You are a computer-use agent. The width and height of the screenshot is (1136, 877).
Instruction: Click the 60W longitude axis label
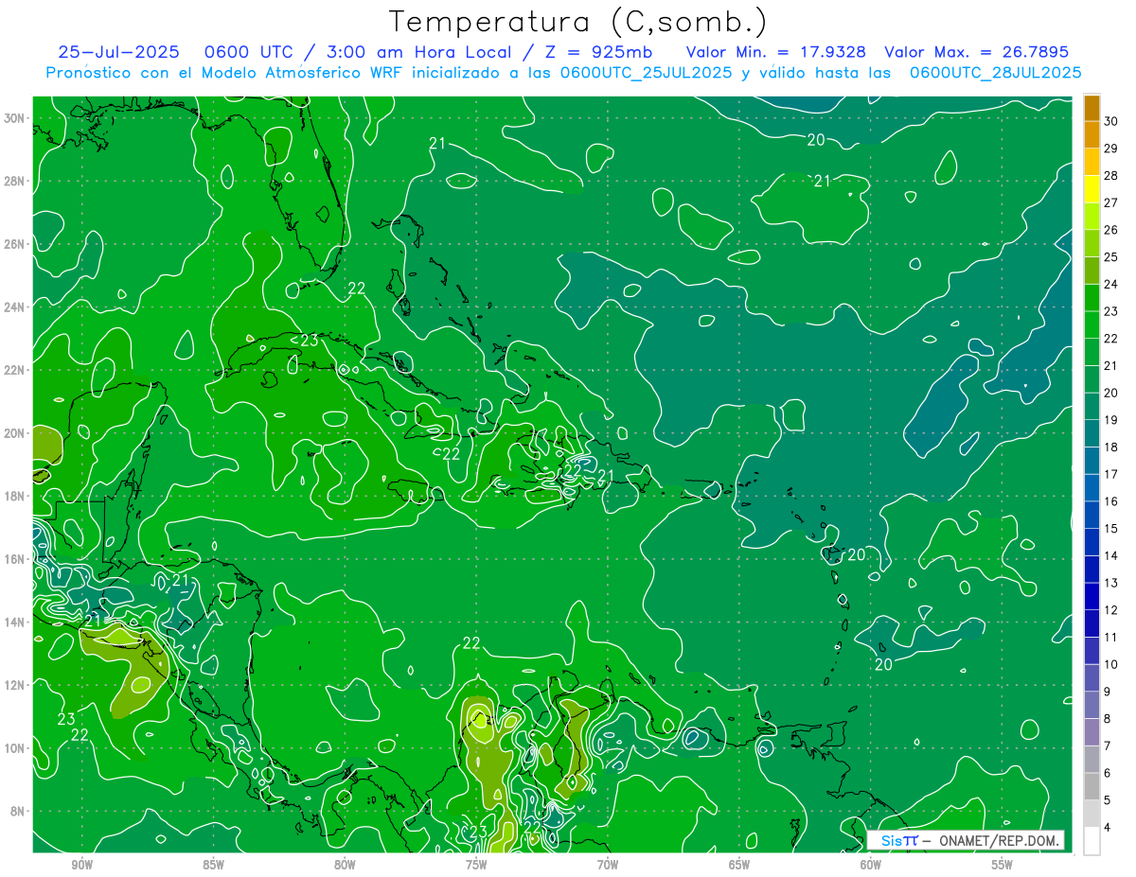pos(871,865)
